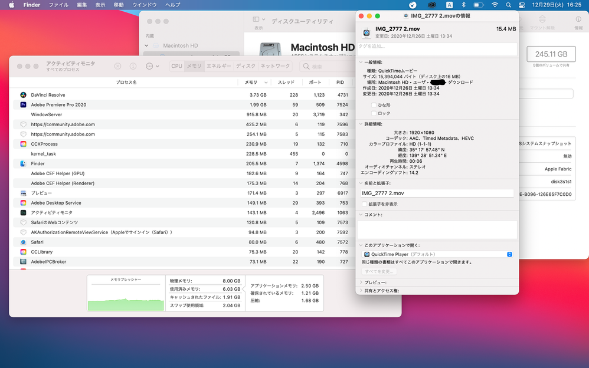Screen dimensions: 589x368
Task: Open Control Center from menu bar
Action: pyautogui.click(x=522, y=5)
